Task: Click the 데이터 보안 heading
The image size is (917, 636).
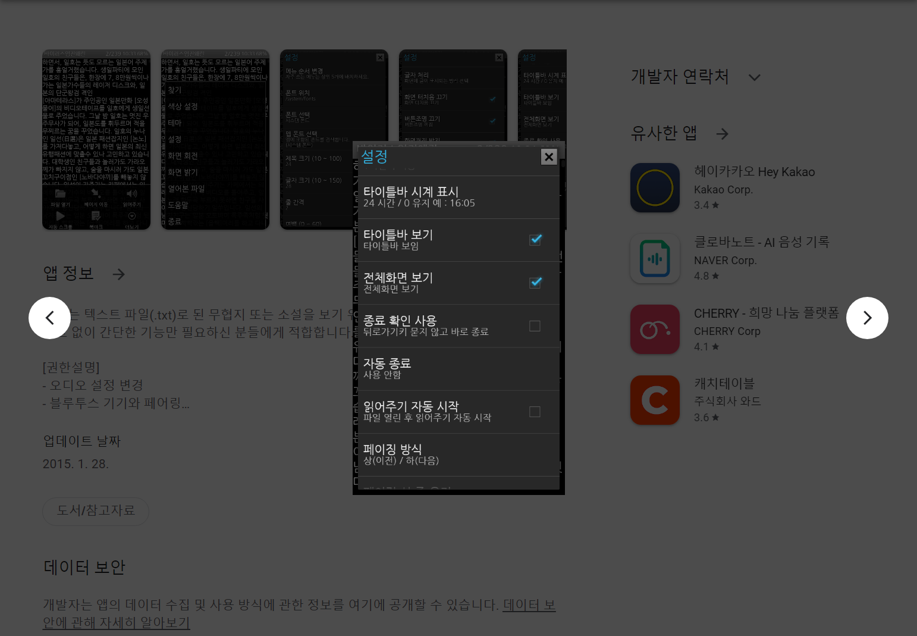Action: 84,568
